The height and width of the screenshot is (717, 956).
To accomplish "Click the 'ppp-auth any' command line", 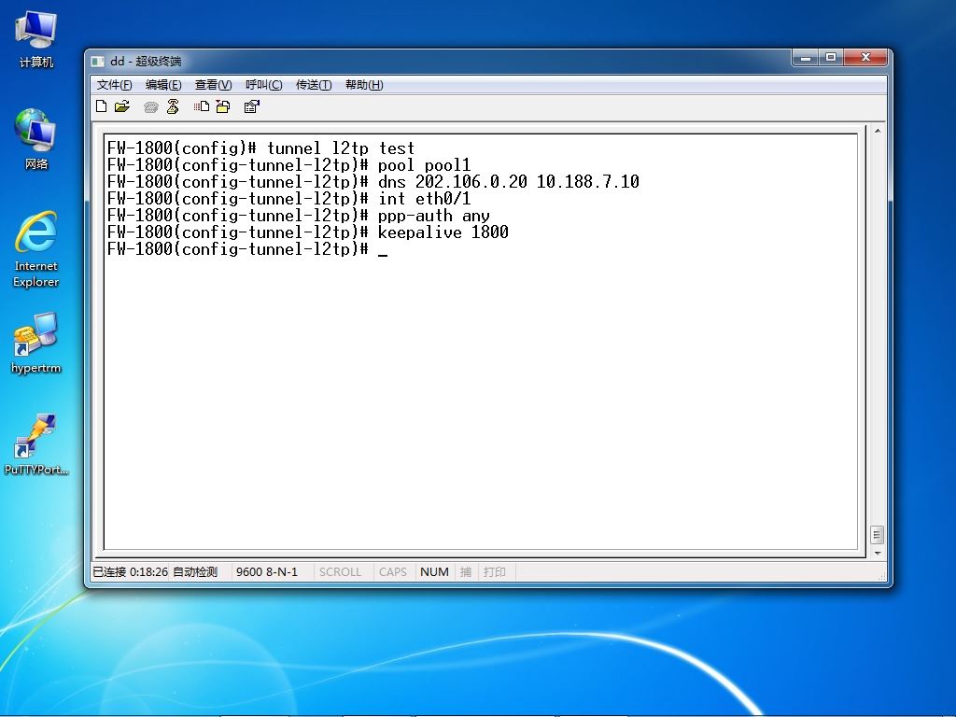I will click(298, 216).
